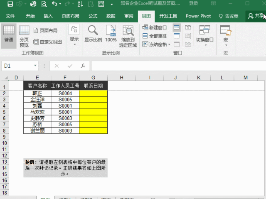Image resolution: width=266 pixels, height=199 pixels.
Task: Switch to the 公式 formulas tab
Action: [93, 16]
